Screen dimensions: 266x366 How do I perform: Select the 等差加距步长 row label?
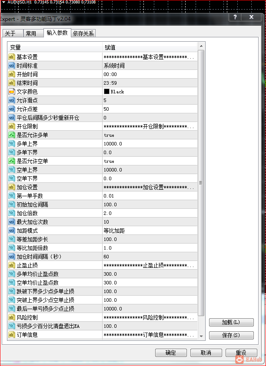point(32,239)
